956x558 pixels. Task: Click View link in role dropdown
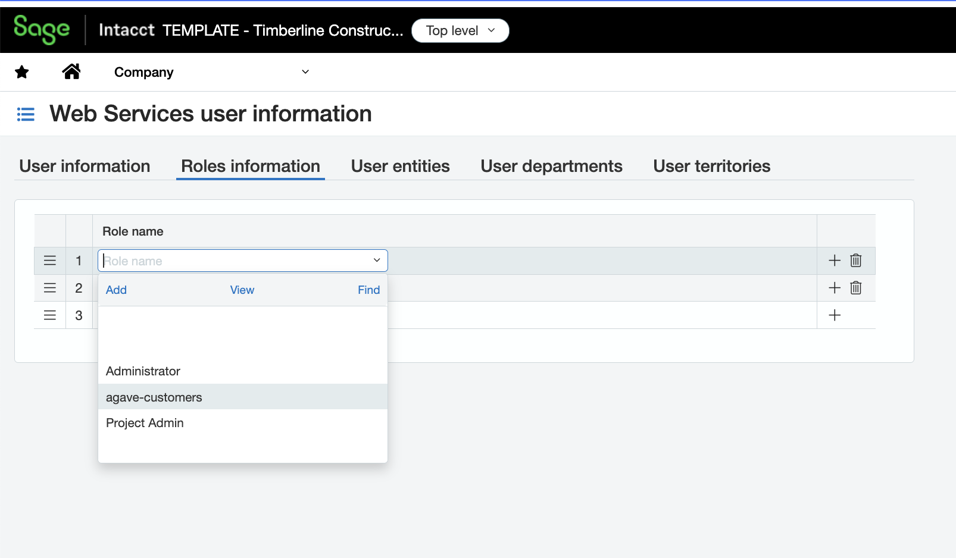coord(242,290)
